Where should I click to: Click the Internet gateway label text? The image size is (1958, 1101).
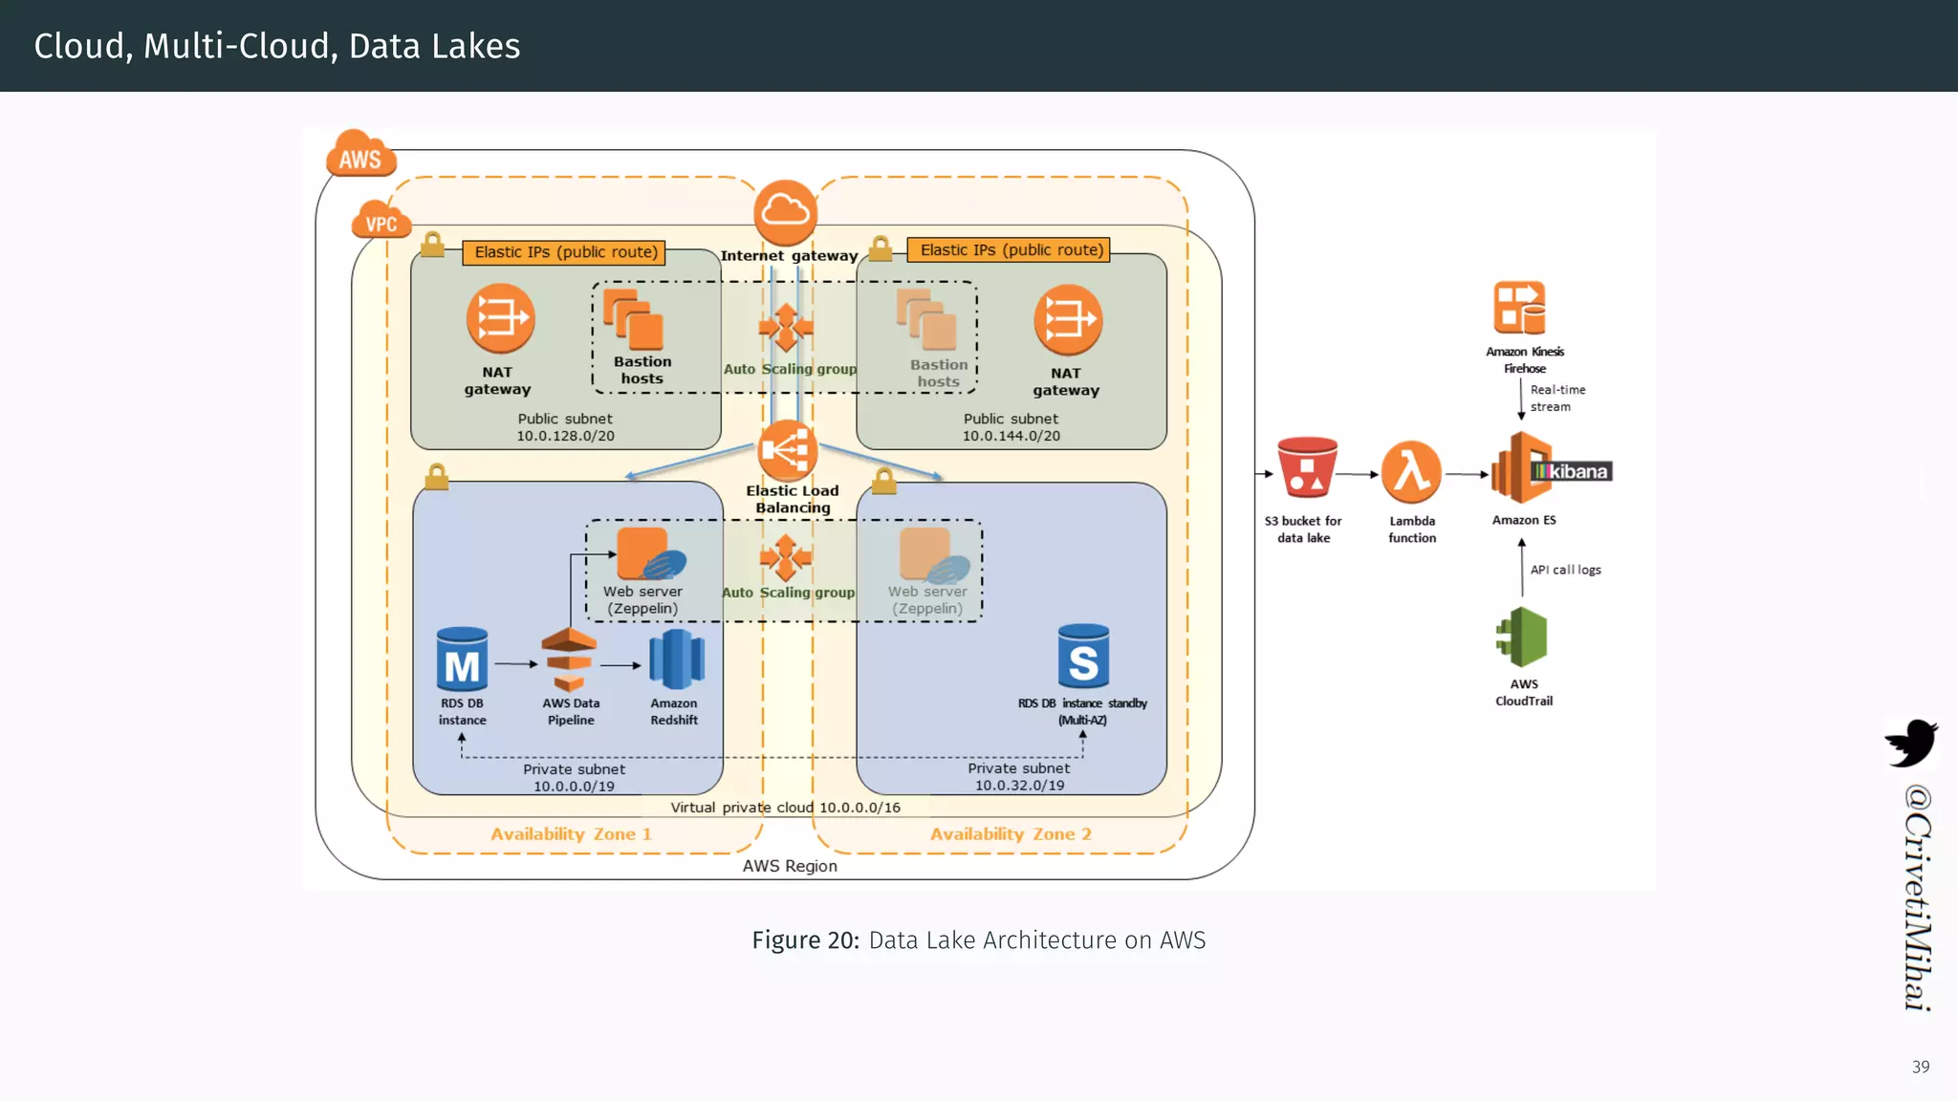789,256
